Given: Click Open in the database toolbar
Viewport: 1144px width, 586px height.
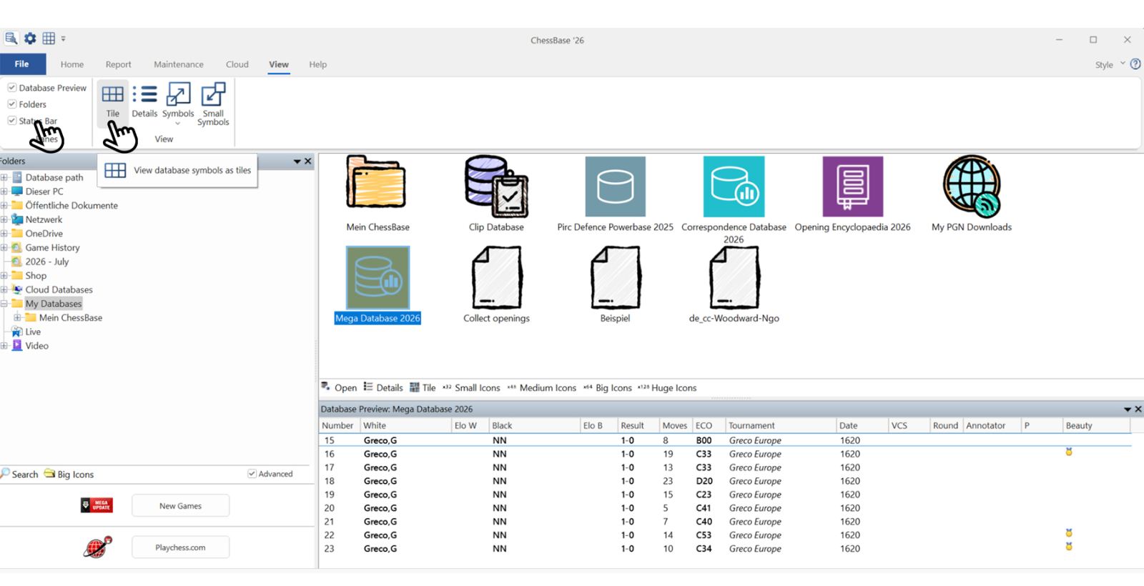Looking at the screenshot, I should (x=339, y=387).
